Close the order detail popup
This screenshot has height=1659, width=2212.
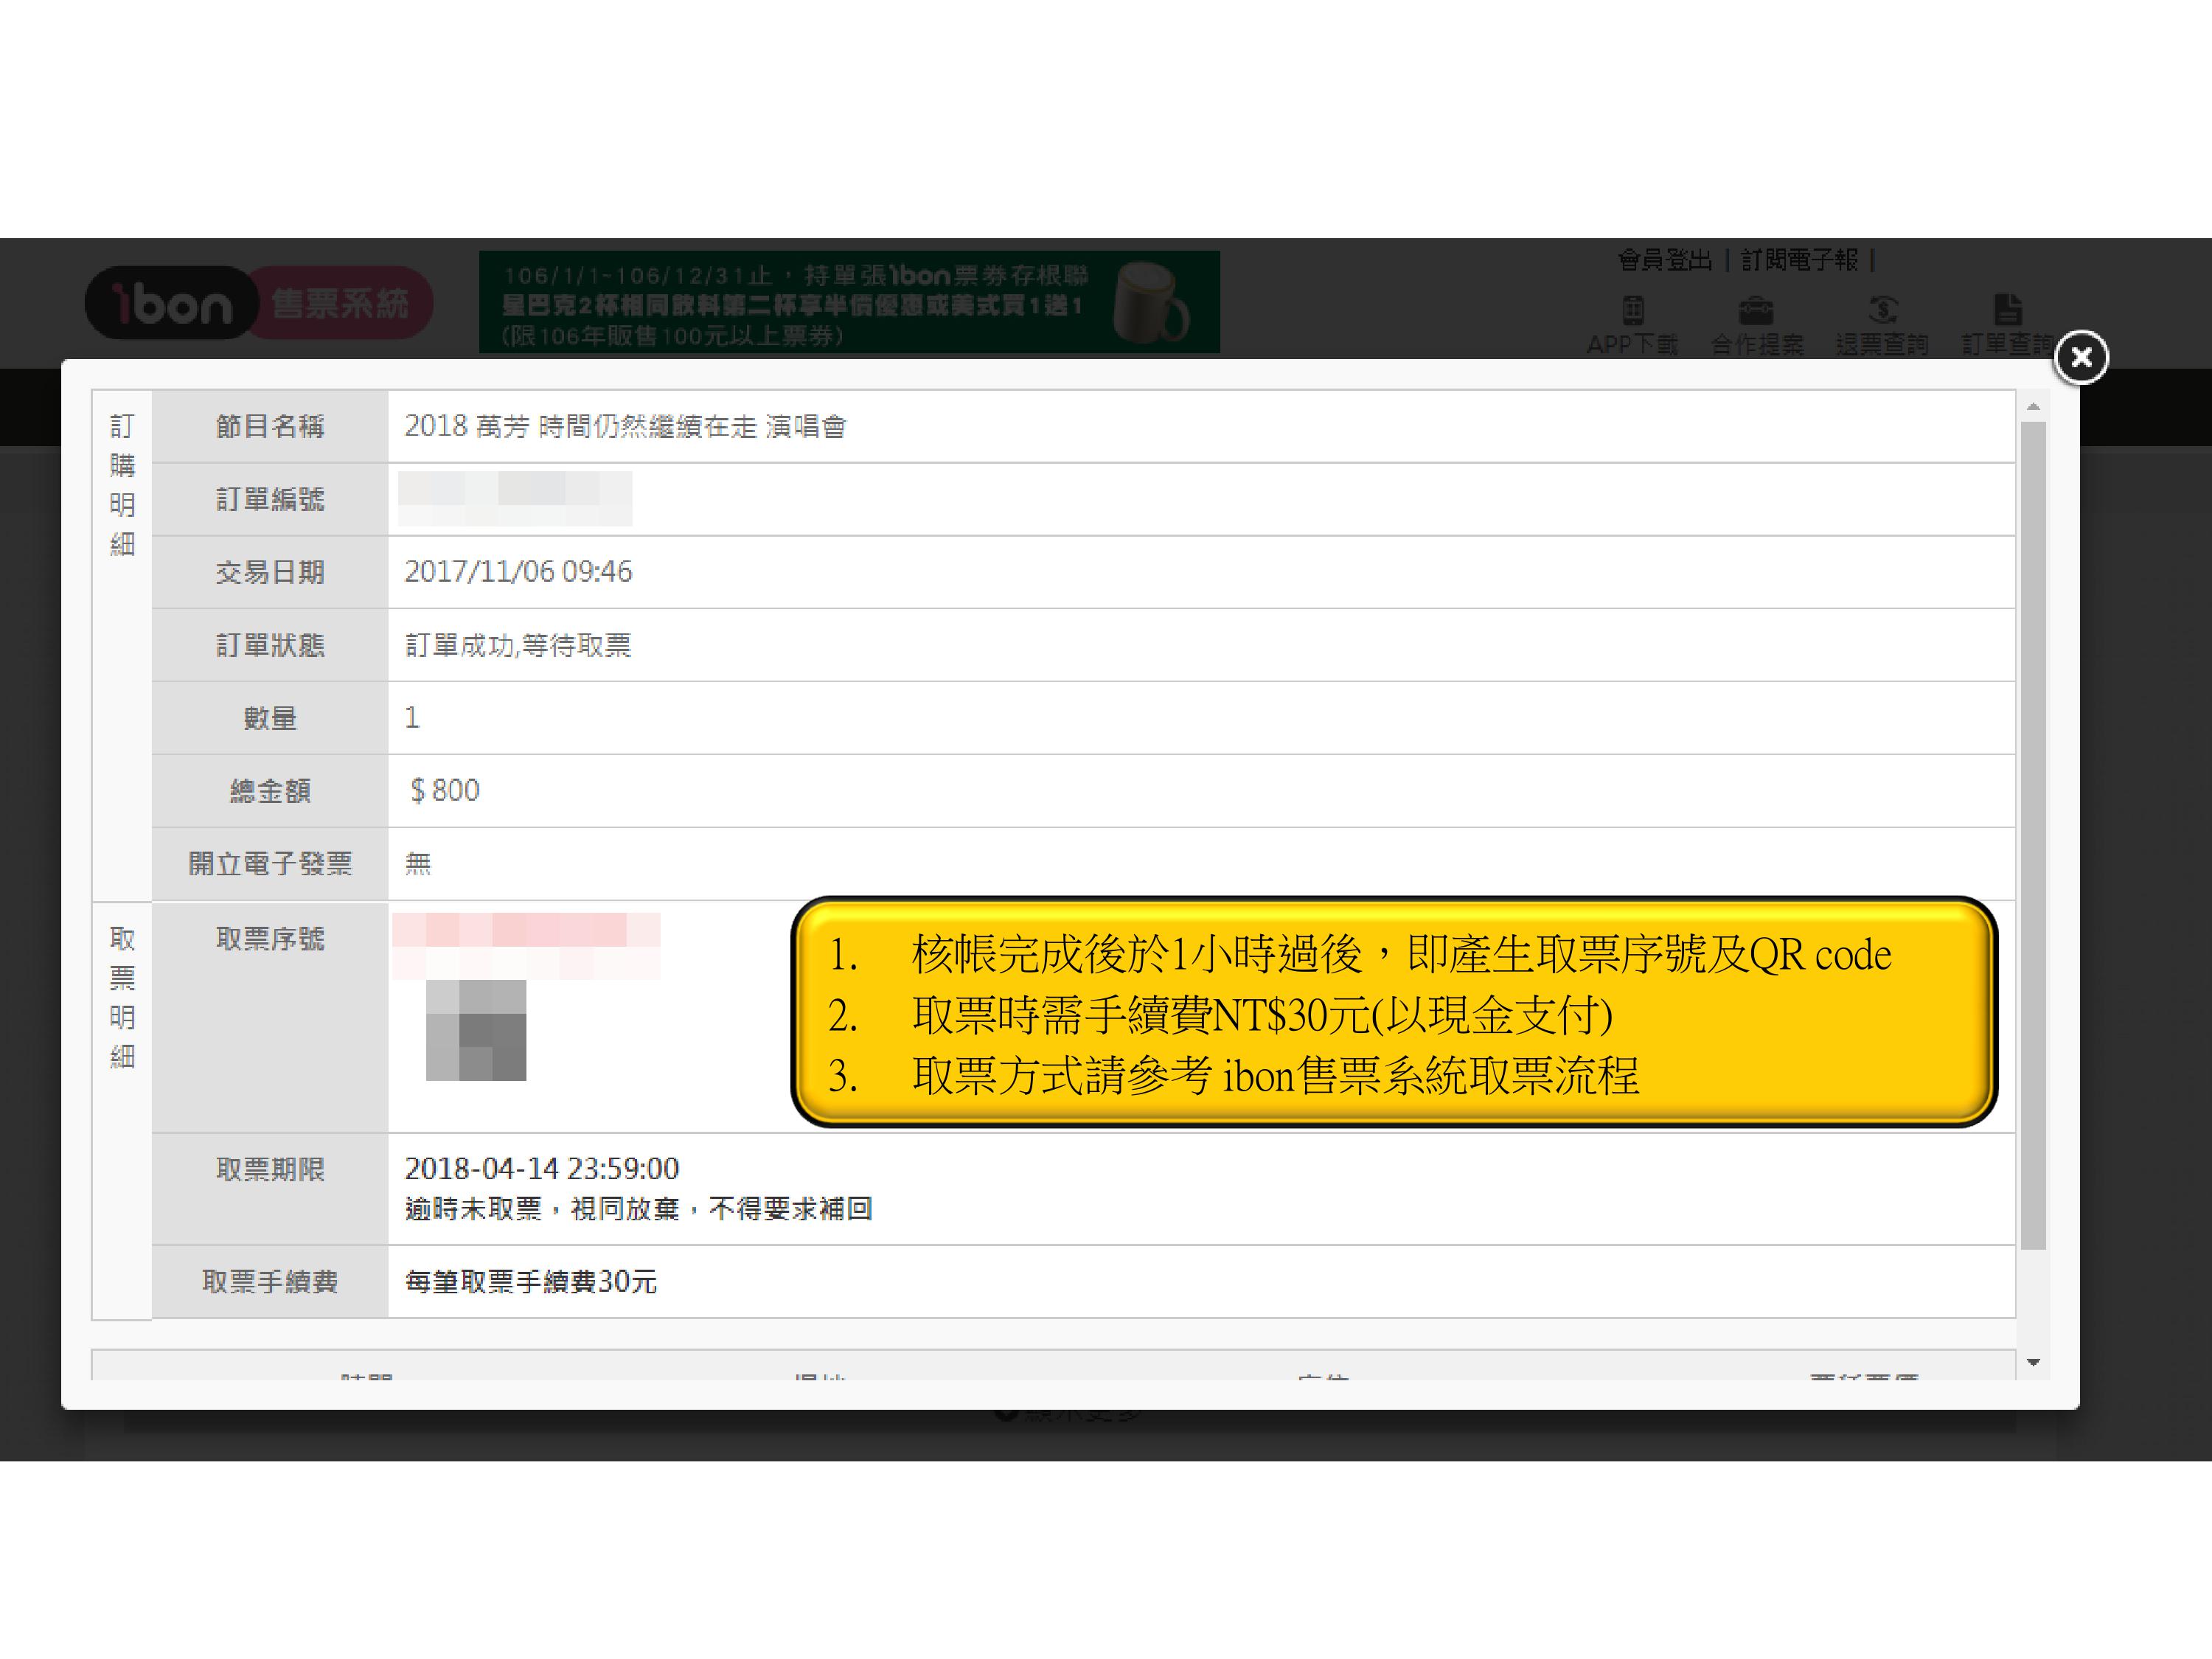(x=2081, y=357)
